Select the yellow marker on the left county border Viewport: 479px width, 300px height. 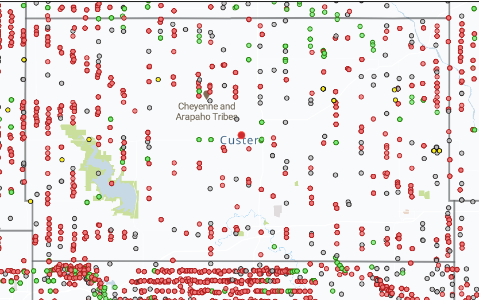tap(24, 60)
